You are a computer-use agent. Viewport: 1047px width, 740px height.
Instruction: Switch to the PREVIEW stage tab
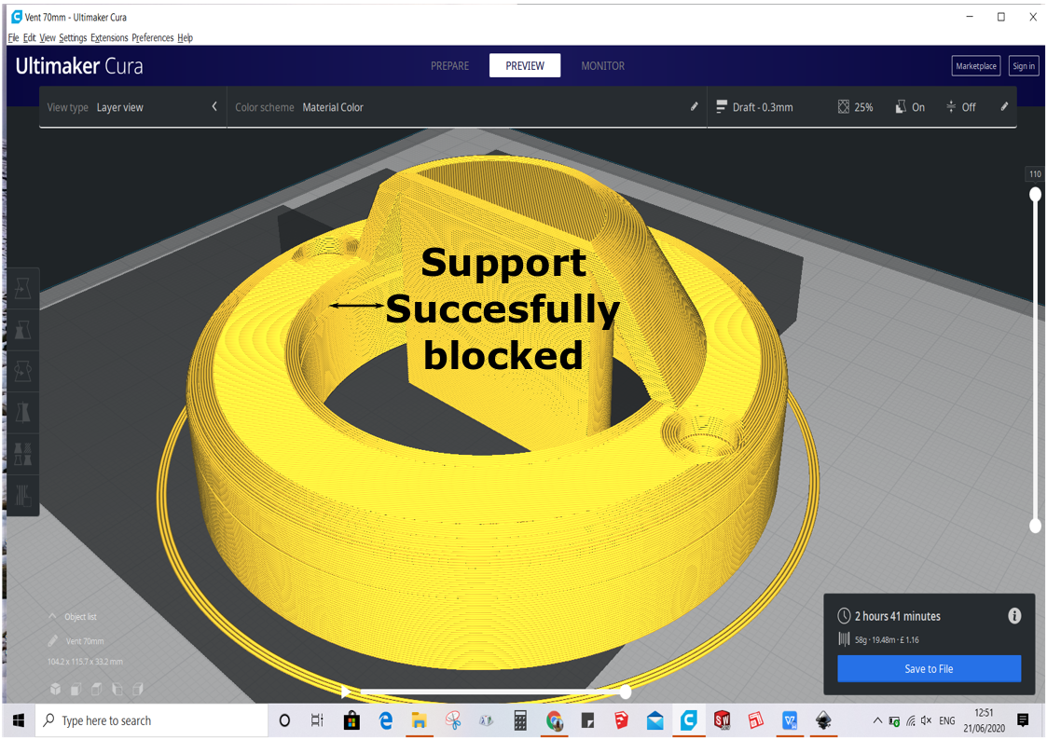(525, 65)
